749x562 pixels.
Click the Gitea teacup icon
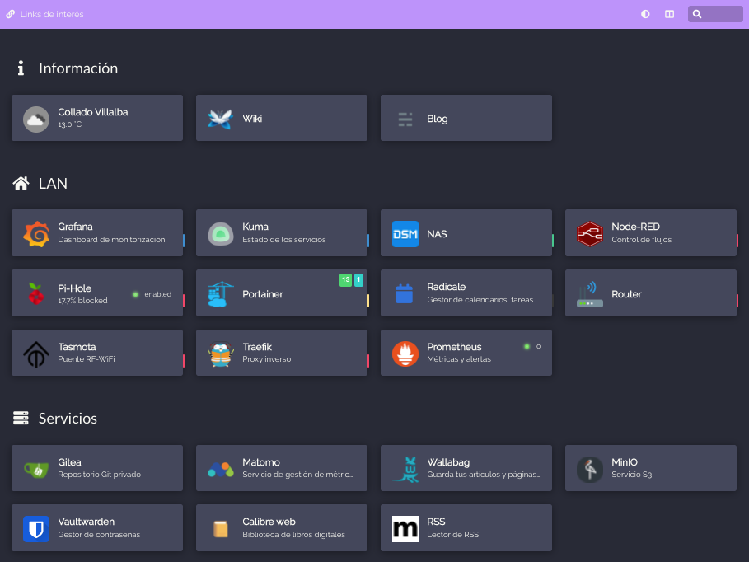36,468
